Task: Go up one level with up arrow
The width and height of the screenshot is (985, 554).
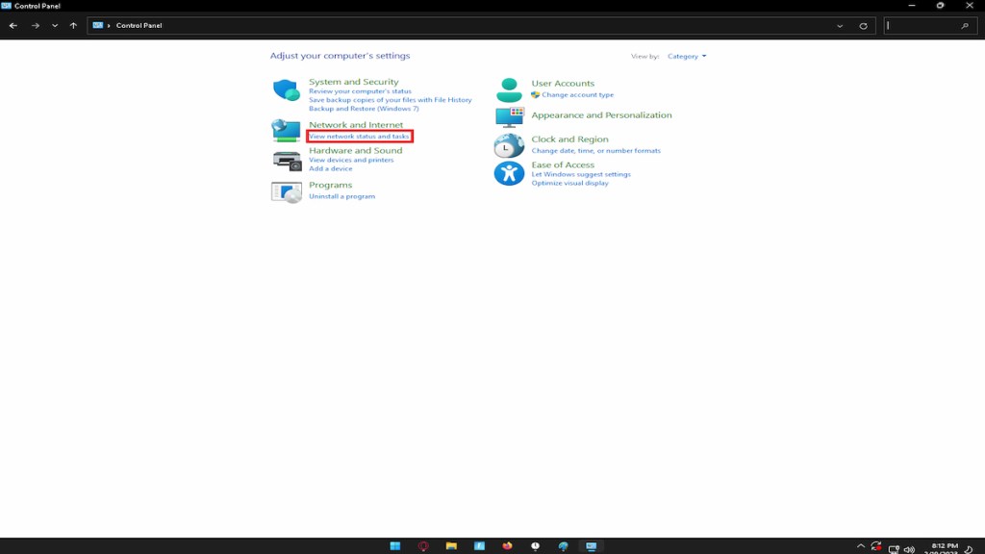Action: tap(73, 26)
